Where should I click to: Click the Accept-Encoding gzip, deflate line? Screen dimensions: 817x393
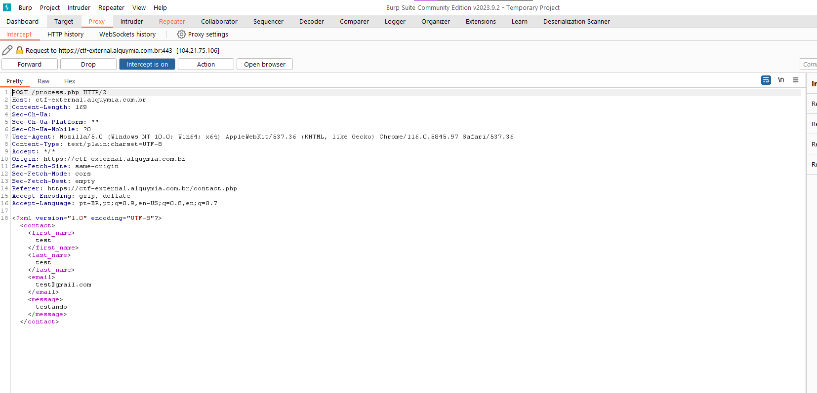click(71, 196)
